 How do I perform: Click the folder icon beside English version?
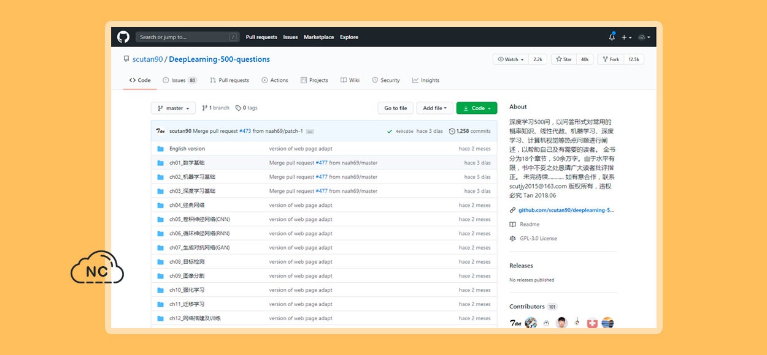[160, 149]
